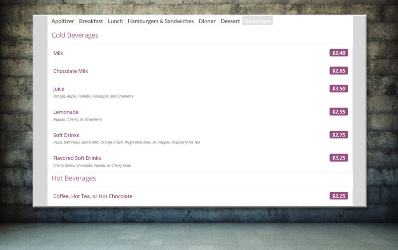
Task: Select the Milk menu item
Action: 58,53
